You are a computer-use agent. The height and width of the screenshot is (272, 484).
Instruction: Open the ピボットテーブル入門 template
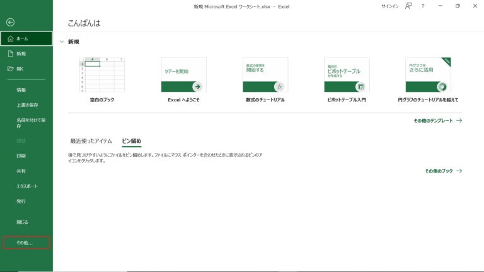347,76
